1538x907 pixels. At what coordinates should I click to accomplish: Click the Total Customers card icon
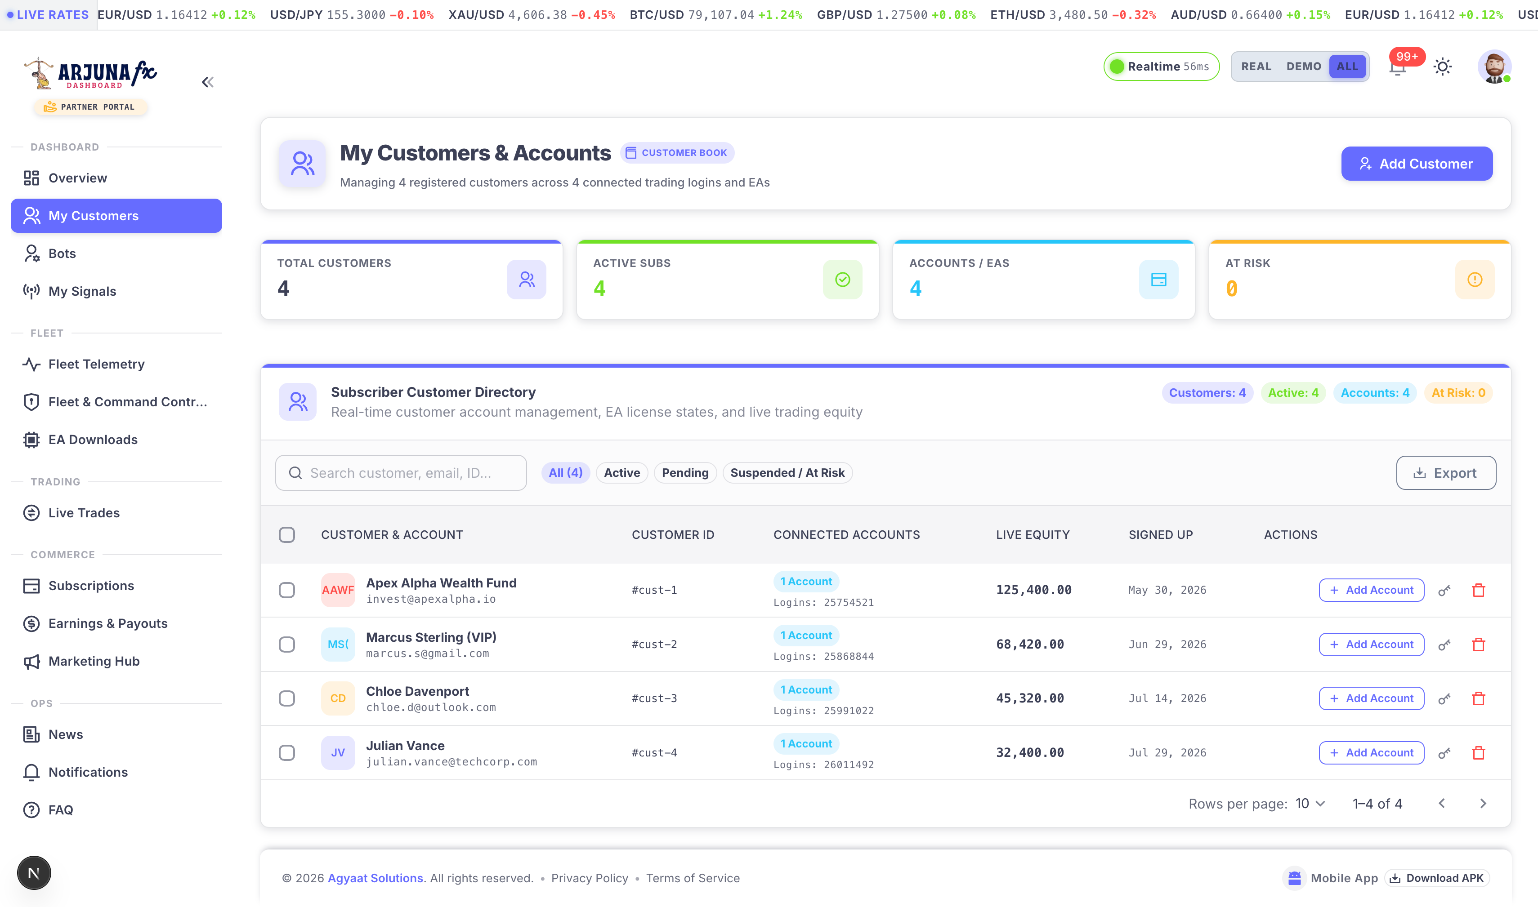point(527,280)
